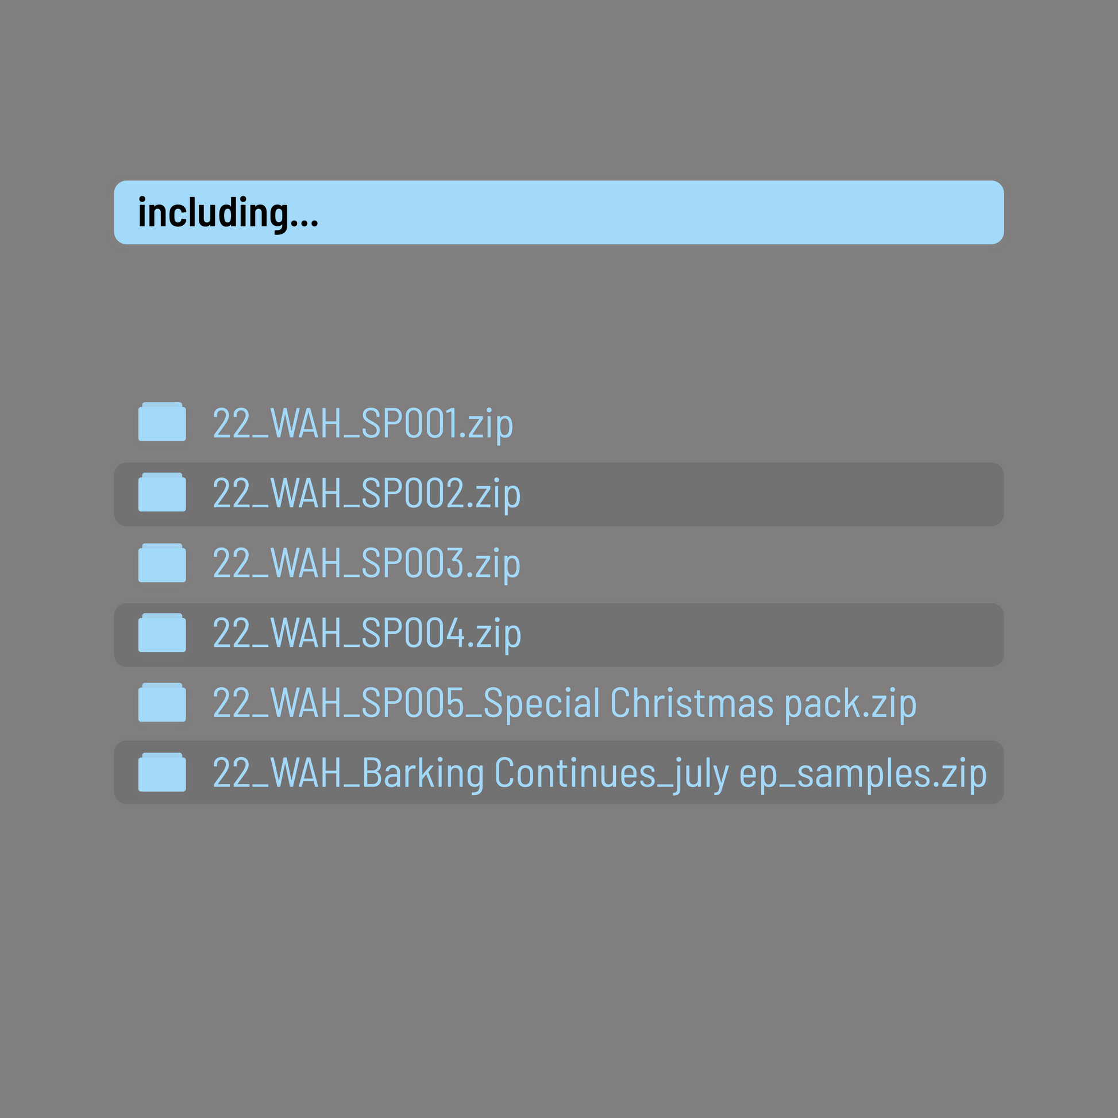Image resolution: width=1118 pixels, height=1118 pixels.
Task: Click the 22_WAH_SP002.zip file name
Action: [367, 494]
